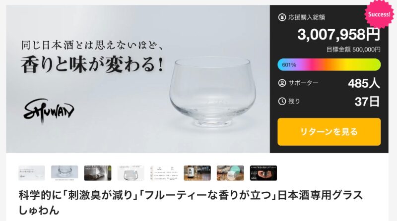Click the clock icon beside 残り
The image size is (397, 221).
pyautogui.click(x=282, y=102)
